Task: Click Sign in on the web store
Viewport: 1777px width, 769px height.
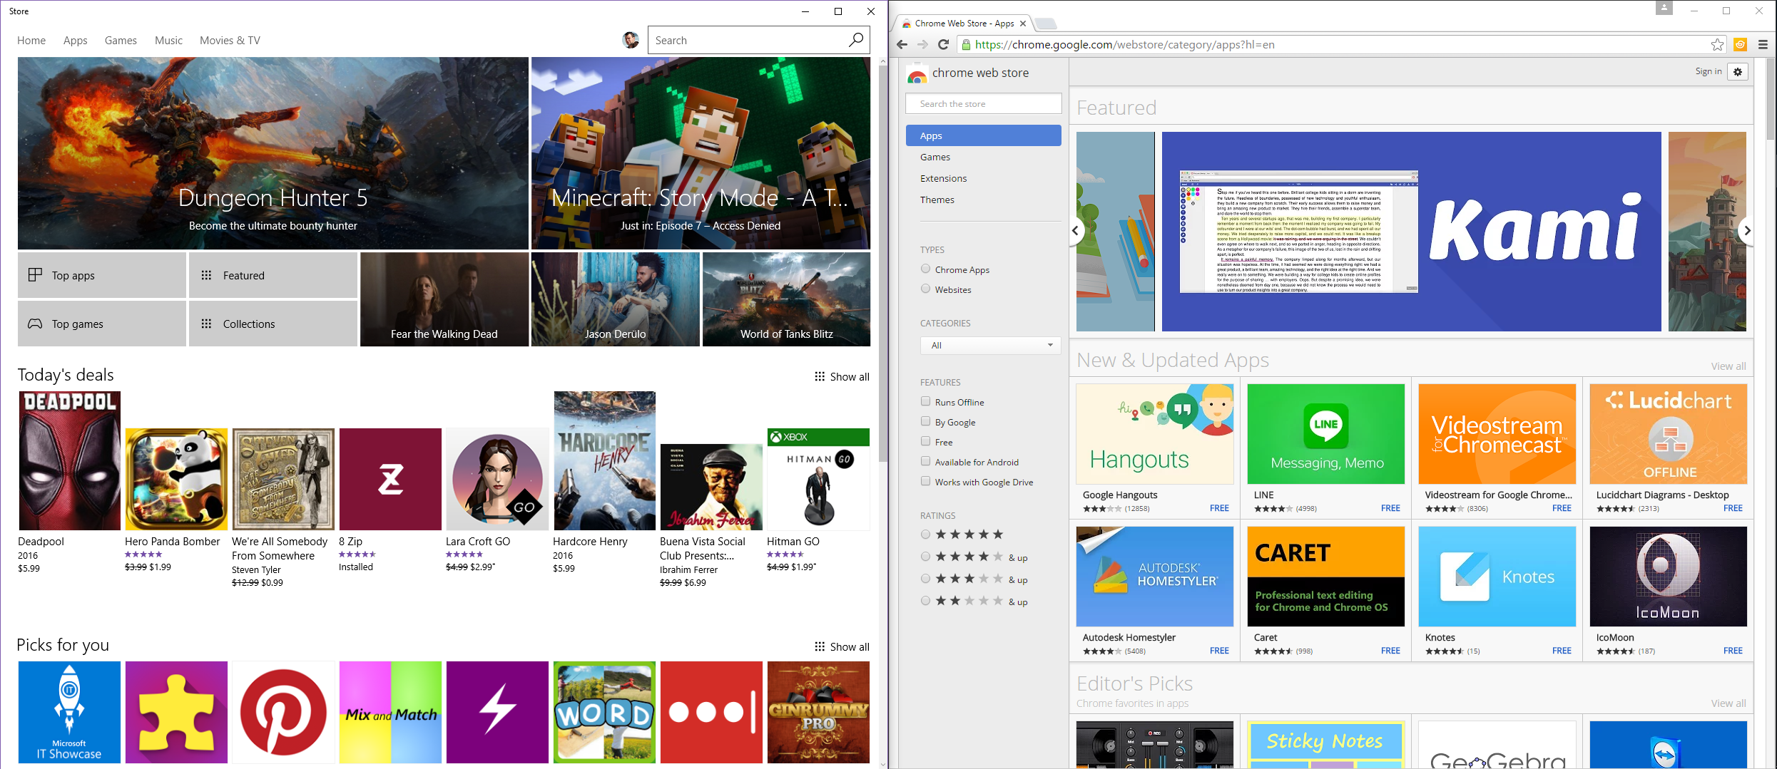Action: pyautogui.click(x=1708, y=71)
